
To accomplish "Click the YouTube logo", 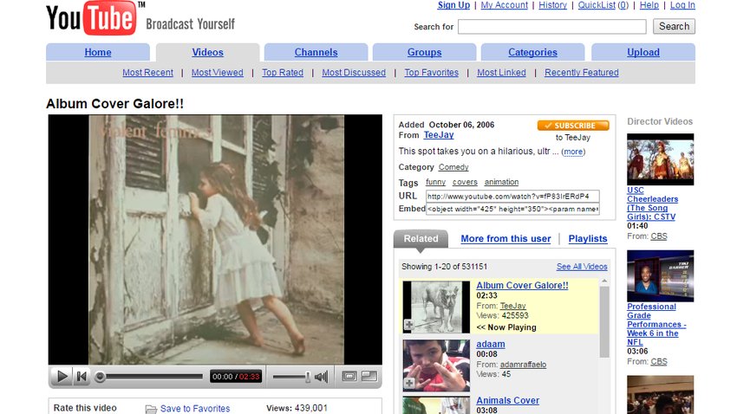I will [92, 18].
